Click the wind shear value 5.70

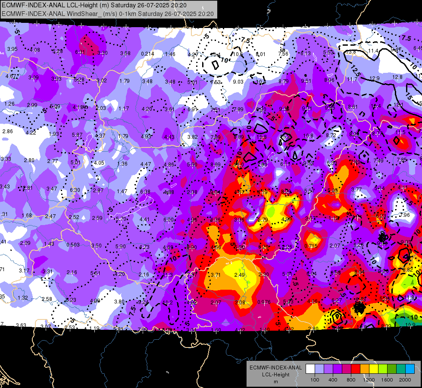pos(121,219)
